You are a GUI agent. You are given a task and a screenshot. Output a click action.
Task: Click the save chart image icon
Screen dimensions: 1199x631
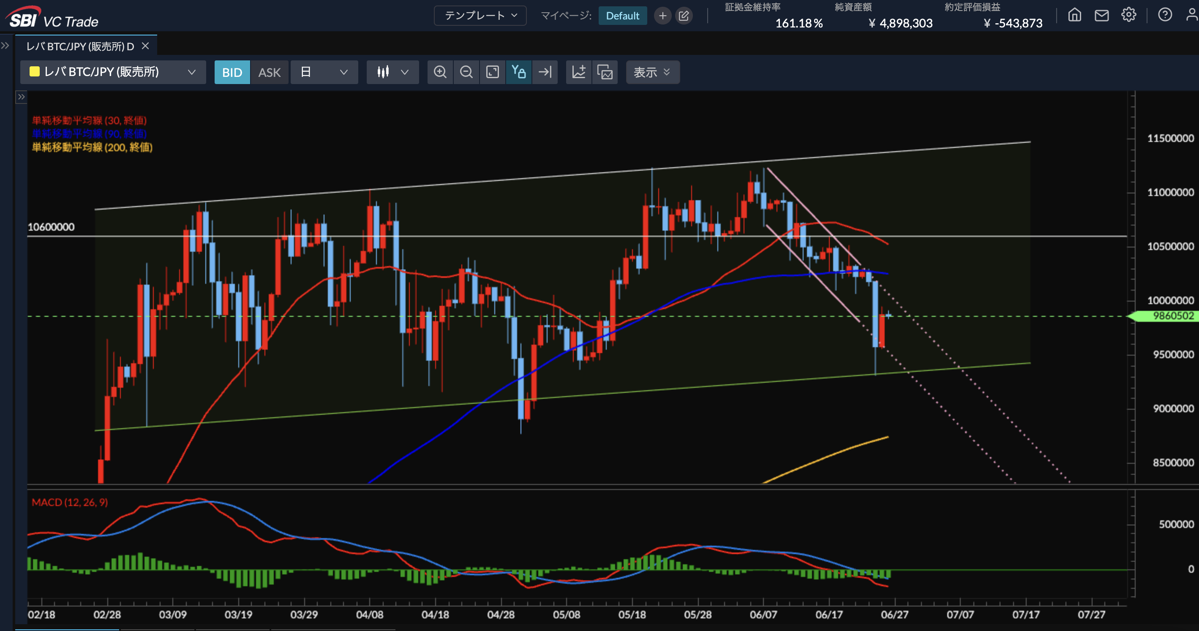tap(605, 72)
